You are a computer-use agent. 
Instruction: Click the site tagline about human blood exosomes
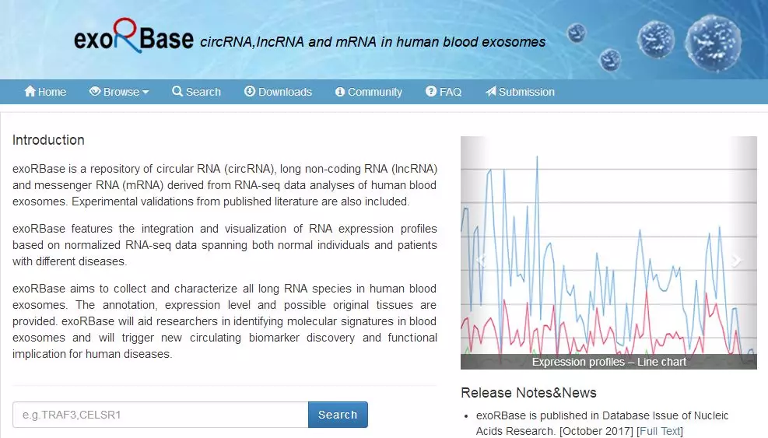[373, 42]
